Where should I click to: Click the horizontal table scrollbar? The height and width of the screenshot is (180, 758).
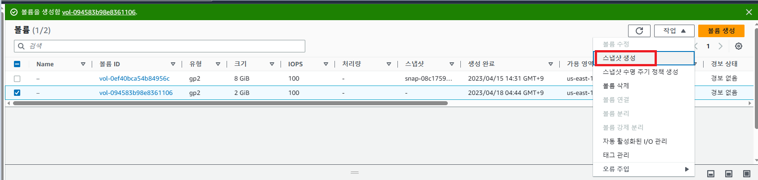coord(230,103)
